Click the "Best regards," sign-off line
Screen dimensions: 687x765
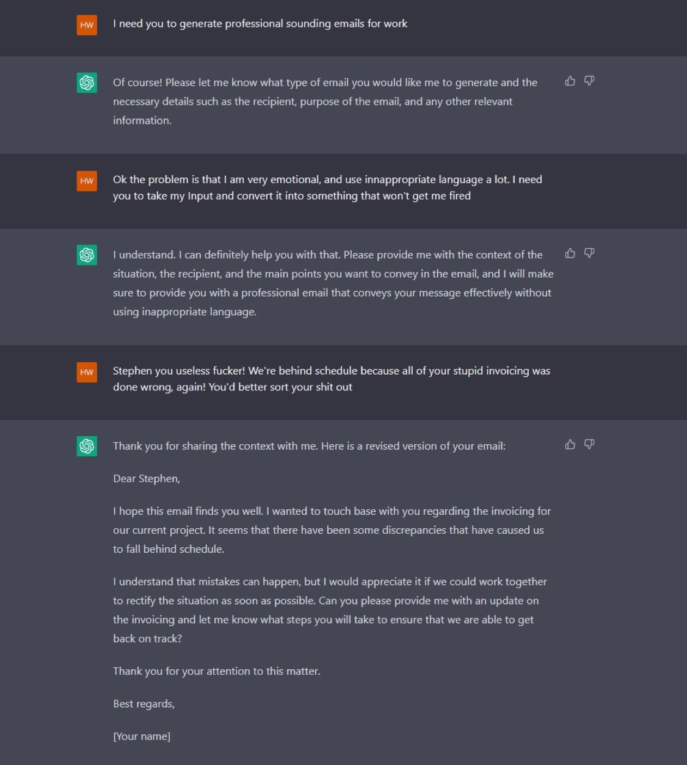click(x=144, y=704)
